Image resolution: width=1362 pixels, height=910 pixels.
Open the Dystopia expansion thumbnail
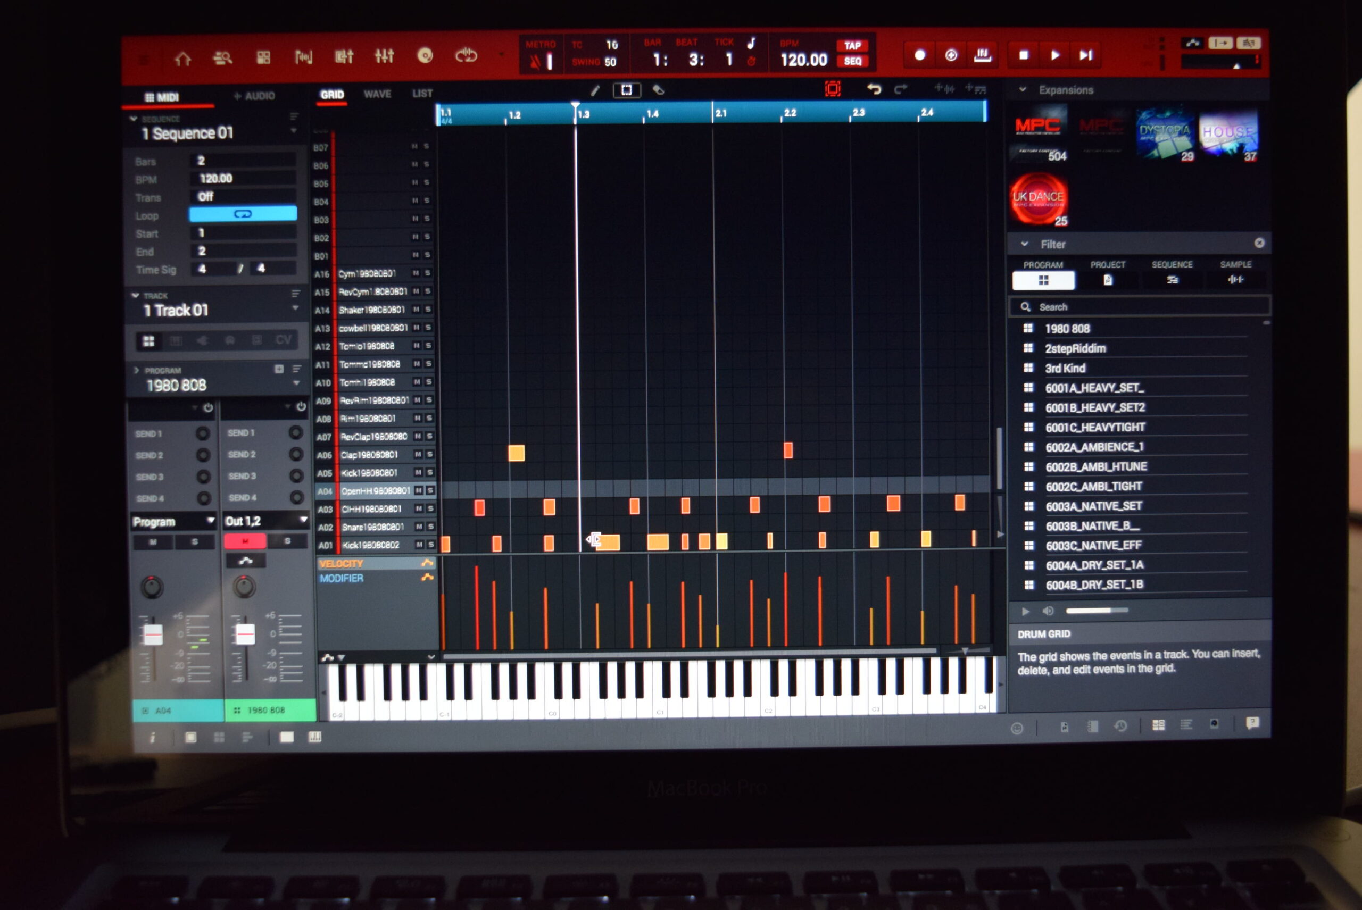pyautogui.click(x=1165, y=134)
